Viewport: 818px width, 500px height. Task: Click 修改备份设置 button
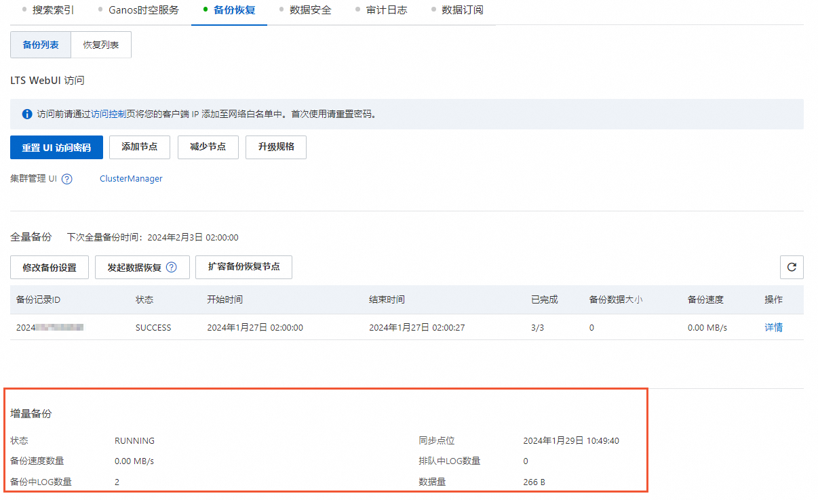click(x=50, y=267)
